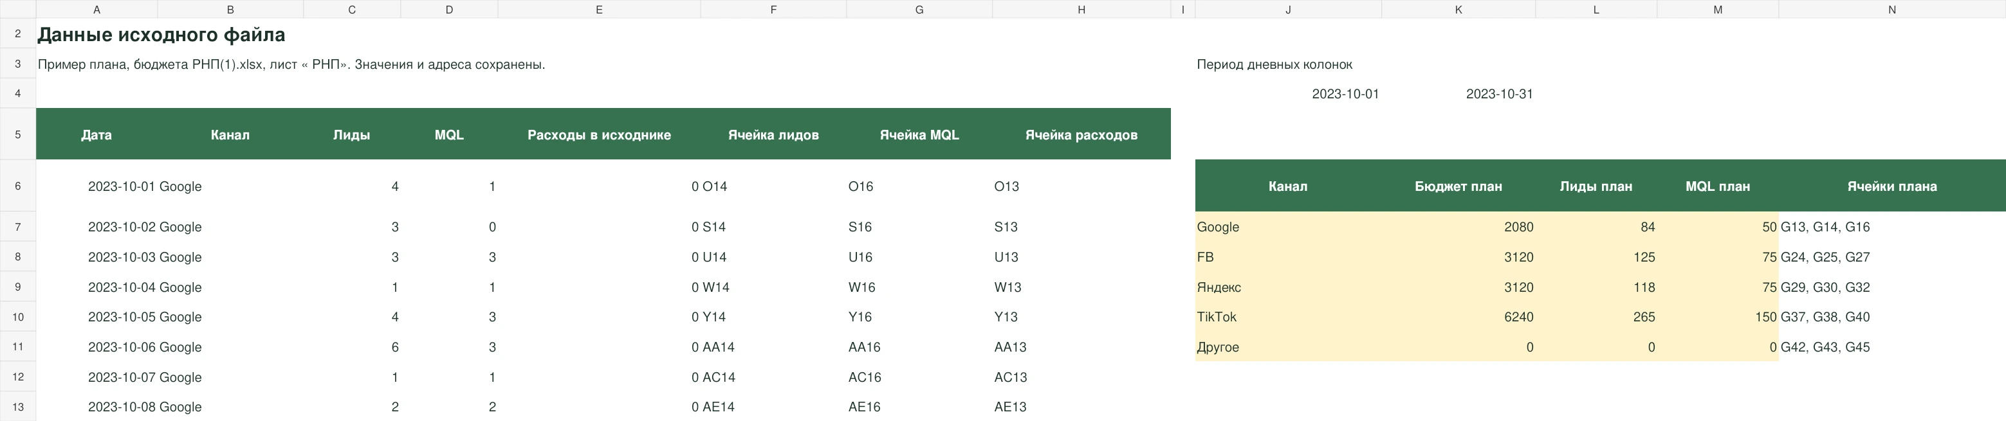Select cell reference AC16

click(919, 377)
